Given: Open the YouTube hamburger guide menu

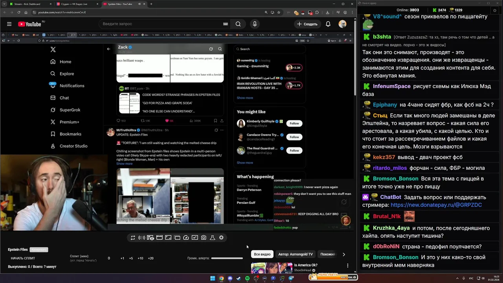Looking at the screenshot, I should [9, 24].
